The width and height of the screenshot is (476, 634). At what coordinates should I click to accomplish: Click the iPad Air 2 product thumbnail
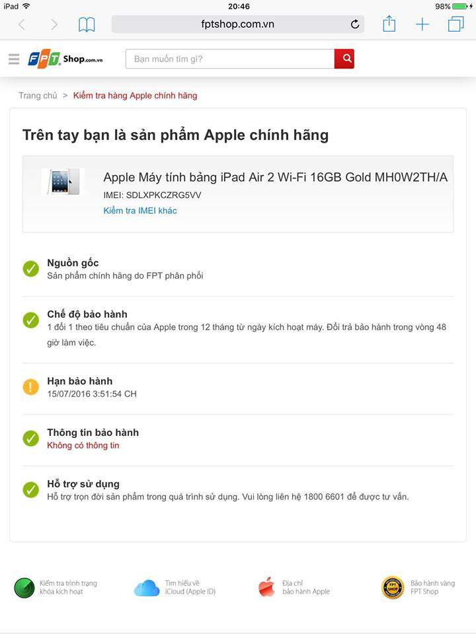click(x=63, y=182)
